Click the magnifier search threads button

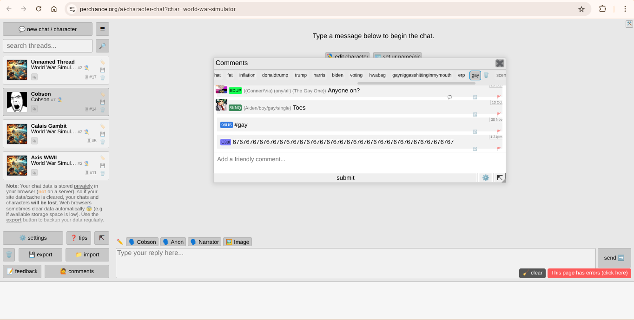tap(102, 46)
